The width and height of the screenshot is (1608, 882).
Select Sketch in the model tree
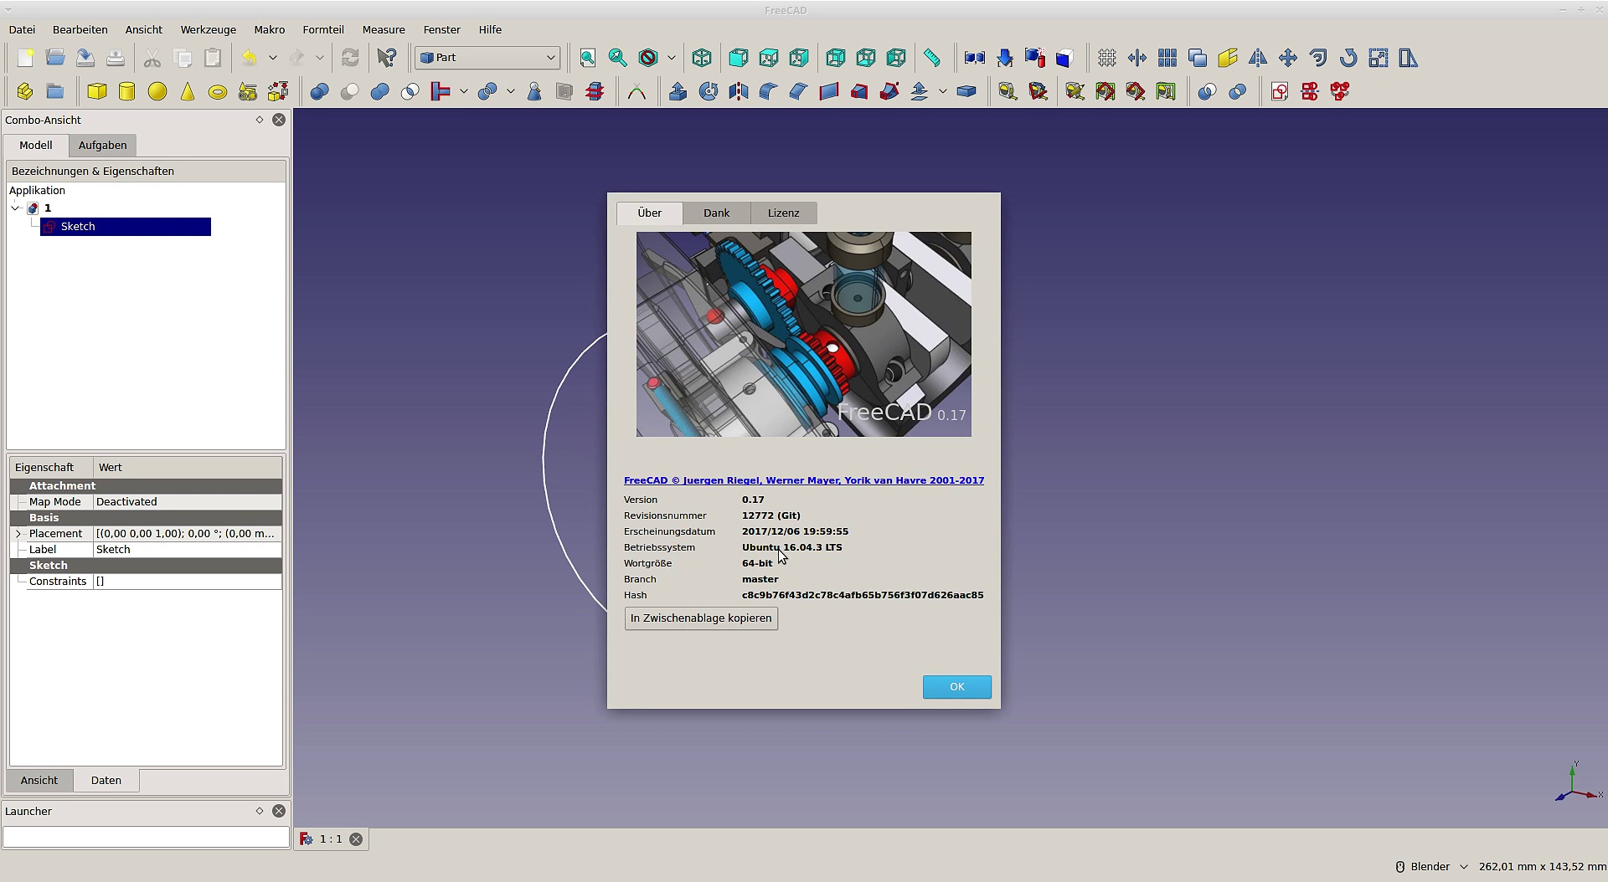(126, 227)
